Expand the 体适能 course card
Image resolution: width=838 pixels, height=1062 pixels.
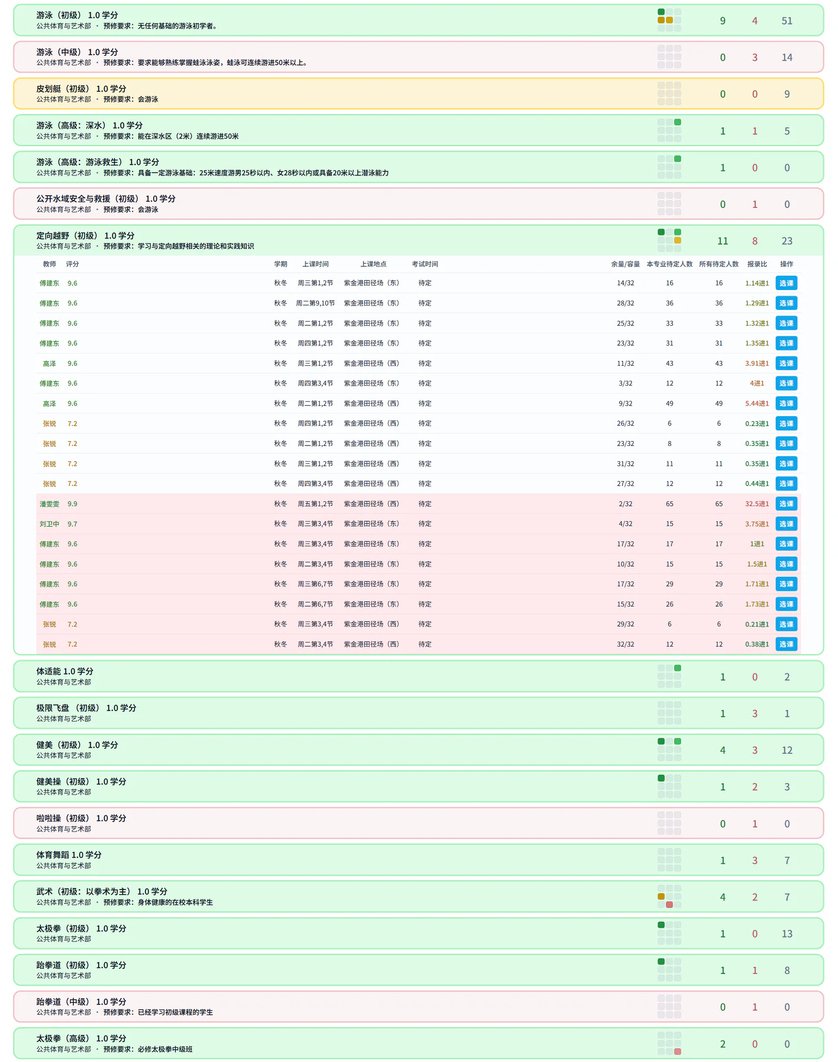[418, 676]
